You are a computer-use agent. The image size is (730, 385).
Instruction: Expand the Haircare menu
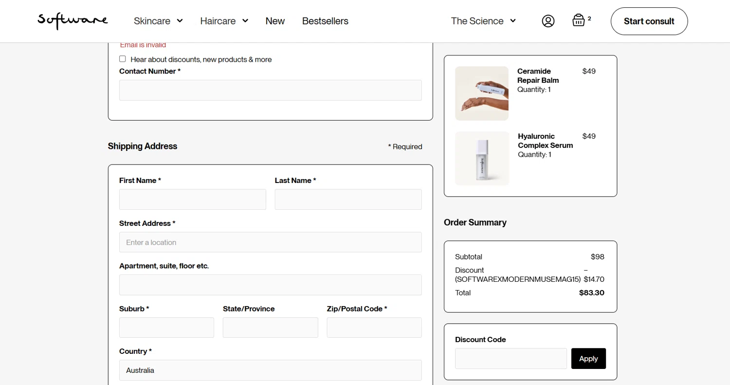(224, 21)
